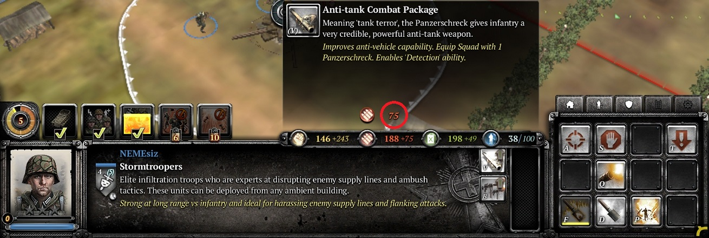The width and height of the screenshot is (709, 238).
Task: Switch to the infantry figure tab
Action: click(600, 105)
